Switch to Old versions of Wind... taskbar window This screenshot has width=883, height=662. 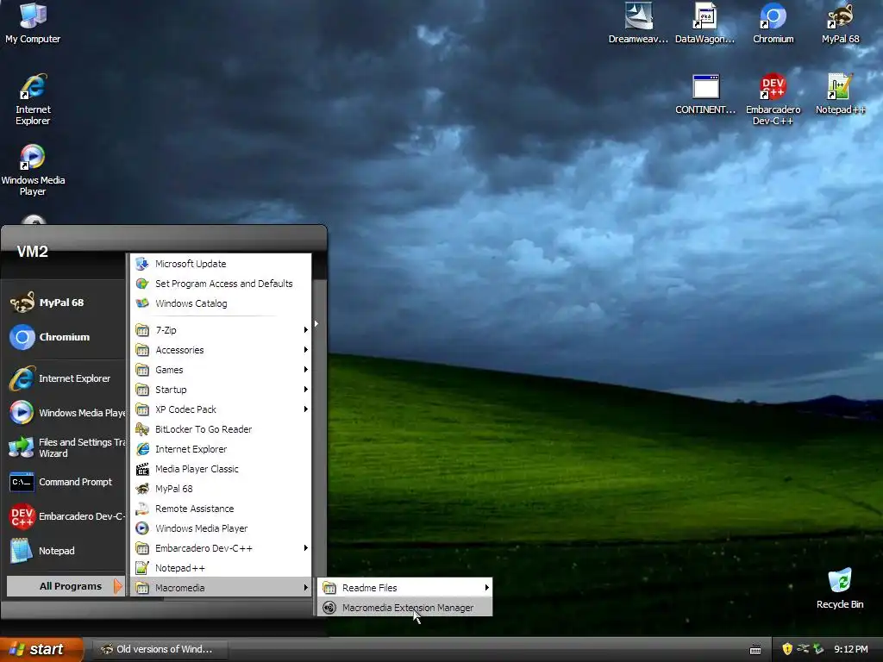pyautogui.click(x=160, y=649)
